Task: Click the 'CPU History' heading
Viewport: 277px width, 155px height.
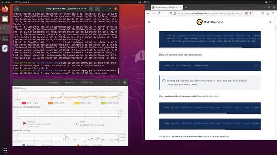Action: (x=19, y=88)
